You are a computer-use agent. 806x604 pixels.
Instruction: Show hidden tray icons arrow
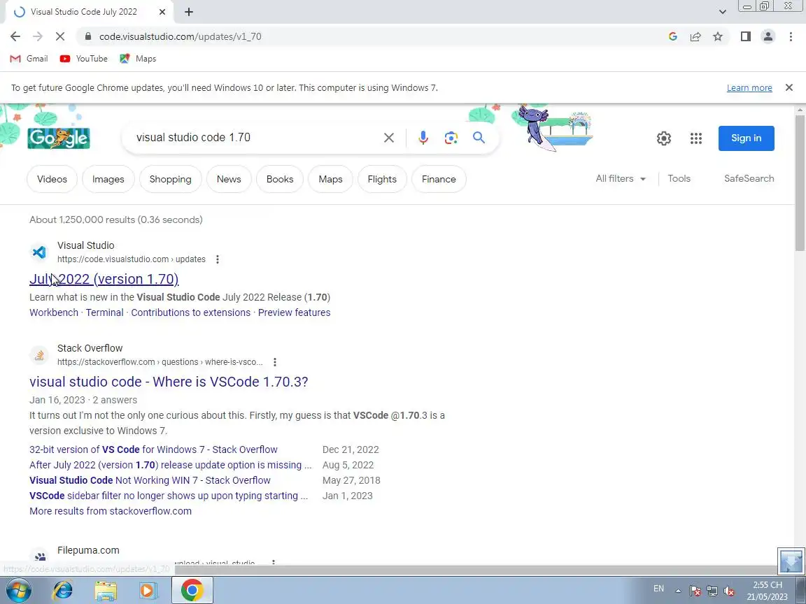(678, 591)
